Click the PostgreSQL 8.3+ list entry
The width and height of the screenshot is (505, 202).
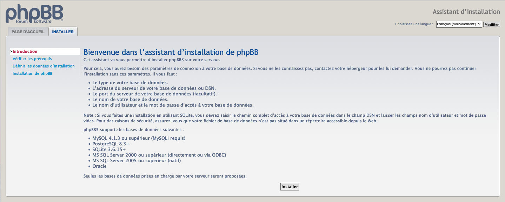pos(111,144)
